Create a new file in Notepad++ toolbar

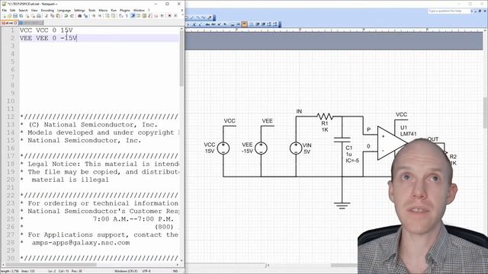click(4, 16)
